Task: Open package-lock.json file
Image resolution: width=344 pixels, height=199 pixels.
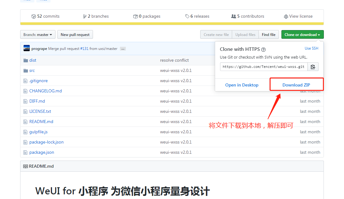Action: pyautogui.click(x=46, y=142)
